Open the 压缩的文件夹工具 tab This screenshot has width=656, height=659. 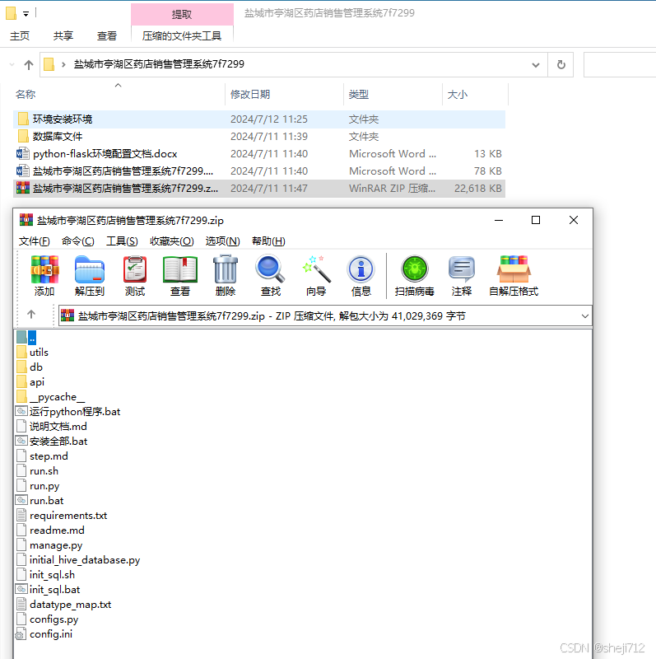click(x=182, y=36)
